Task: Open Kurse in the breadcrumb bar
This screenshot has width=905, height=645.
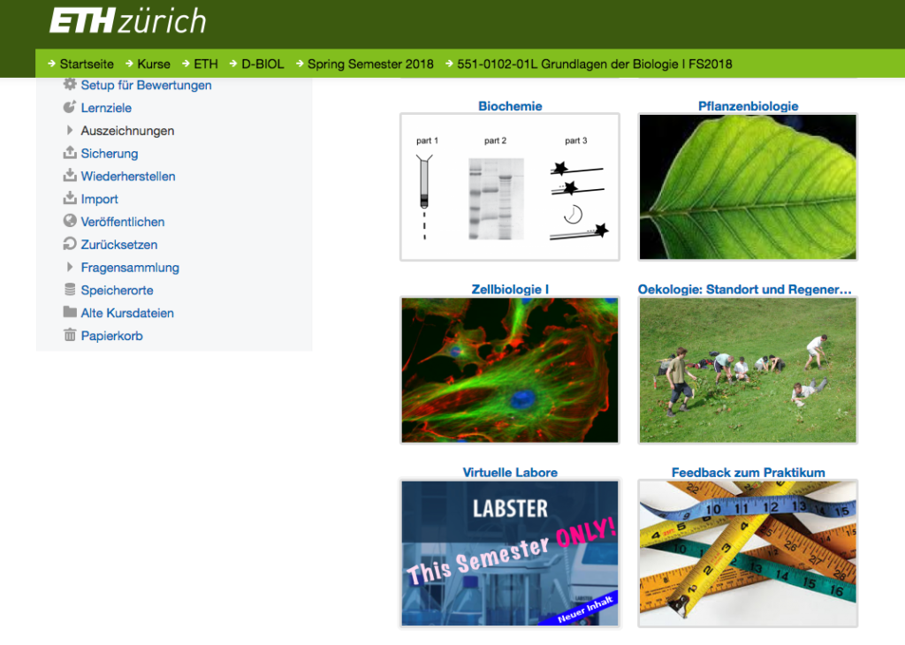Action: tap(154, 64)
